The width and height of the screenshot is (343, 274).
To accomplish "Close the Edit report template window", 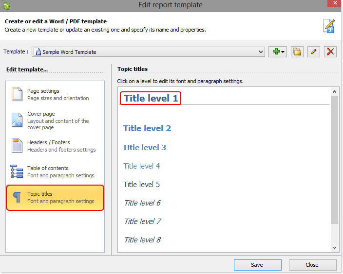I will (335, 3).
